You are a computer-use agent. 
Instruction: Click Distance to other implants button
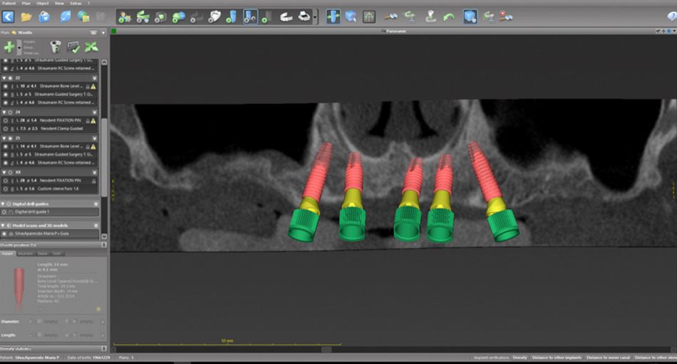557,358
